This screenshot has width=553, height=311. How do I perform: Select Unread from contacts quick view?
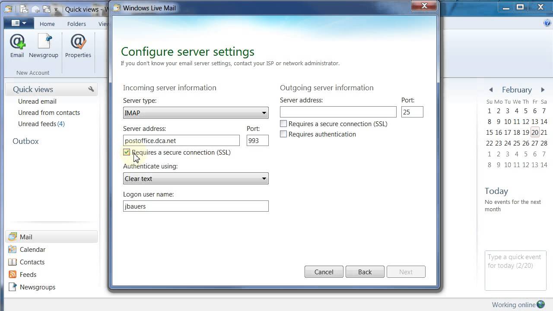pyautogui.click(x=49, y=112)
